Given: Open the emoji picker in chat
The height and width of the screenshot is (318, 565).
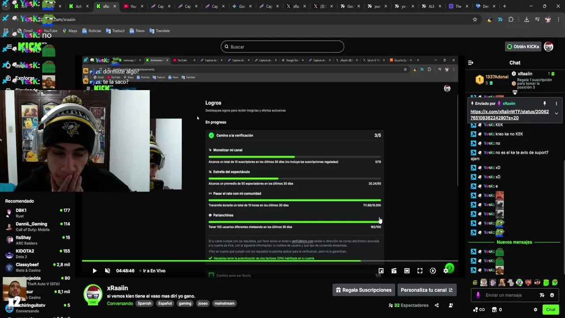Looking at the screenshot, I should [552, 295].
